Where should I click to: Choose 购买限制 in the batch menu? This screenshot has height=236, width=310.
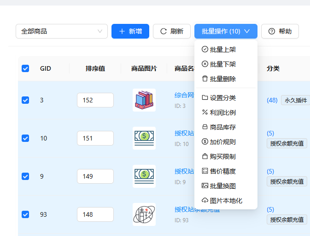point(222,157)
